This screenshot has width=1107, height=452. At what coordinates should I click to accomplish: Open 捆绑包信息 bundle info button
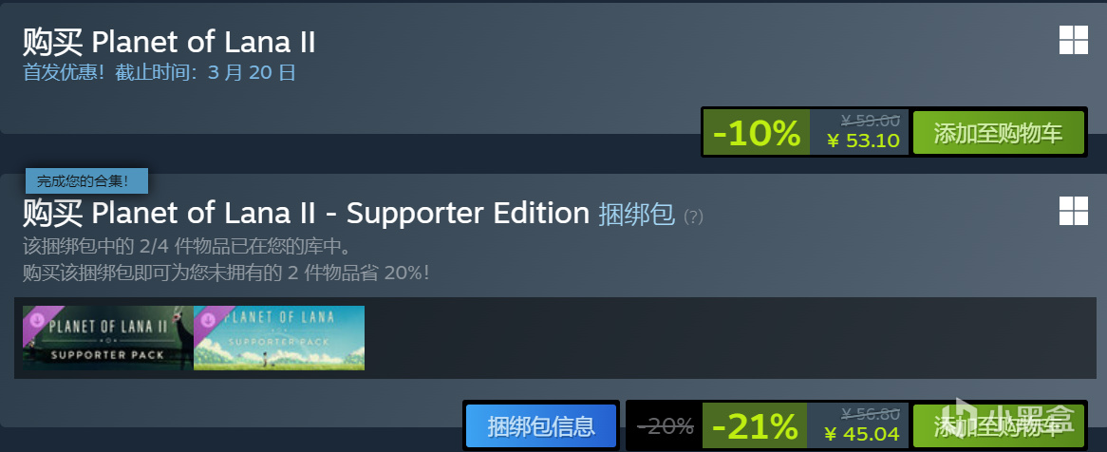coord(541,425)
